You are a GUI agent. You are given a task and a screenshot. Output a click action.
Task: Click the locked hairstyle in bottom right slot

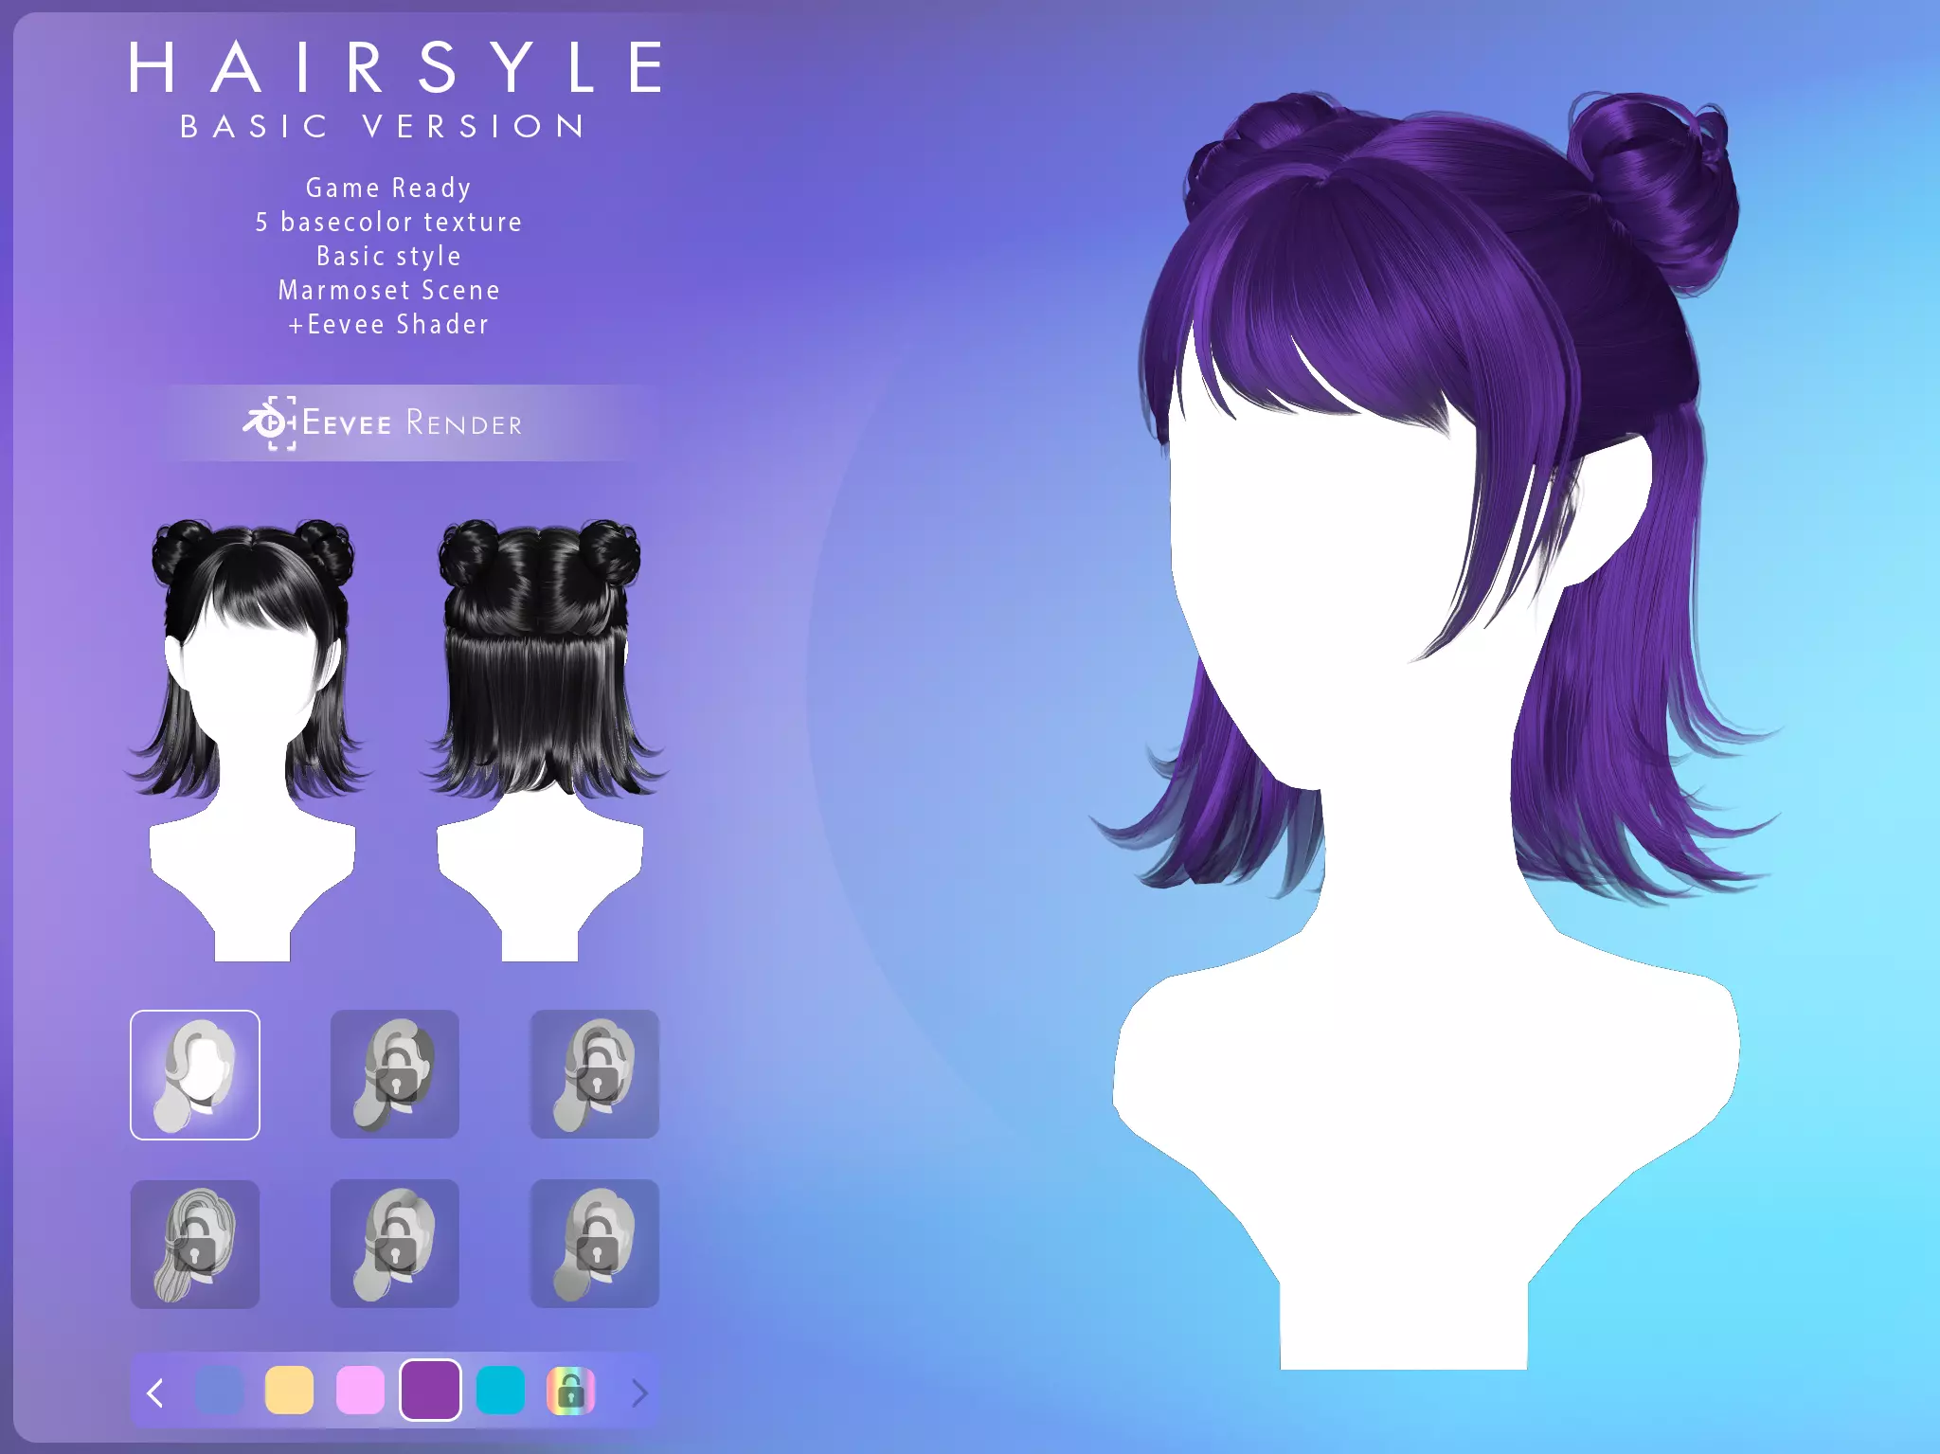[595, 1244]
